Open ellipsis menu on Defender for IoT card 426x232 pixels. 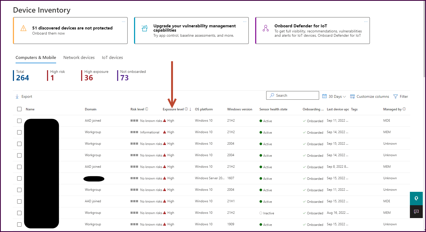366,22
